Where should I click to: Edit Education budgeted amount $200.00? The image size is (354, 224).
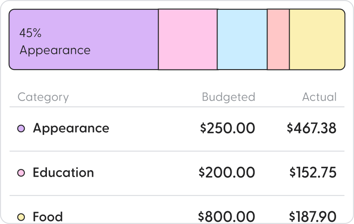point(227,173)
